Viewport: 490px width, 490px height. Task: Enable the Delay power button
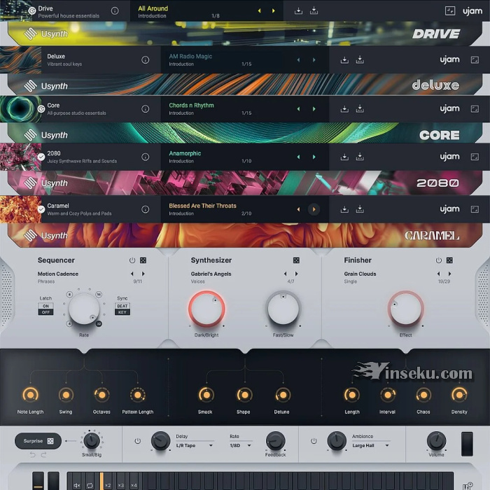point(137,441)
